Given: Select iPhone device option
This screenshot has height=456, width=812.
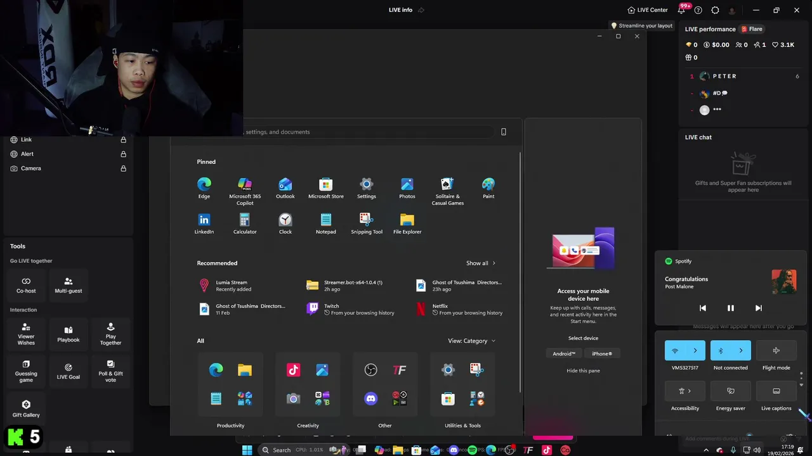Looking at the screenshot, I should tap(602, 353).
